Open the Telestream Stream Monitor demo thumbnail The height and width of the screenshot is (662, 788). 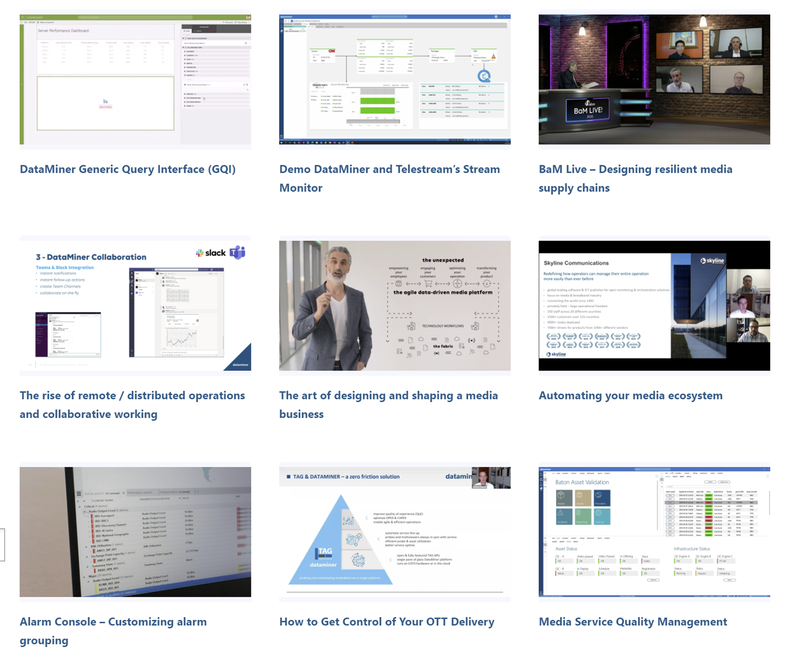395,79
